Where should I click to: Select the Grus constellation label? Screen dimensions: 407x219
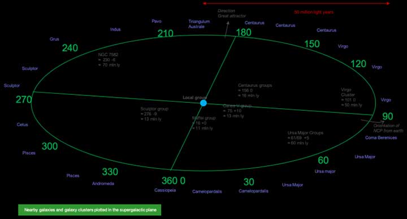coord(54,39)
